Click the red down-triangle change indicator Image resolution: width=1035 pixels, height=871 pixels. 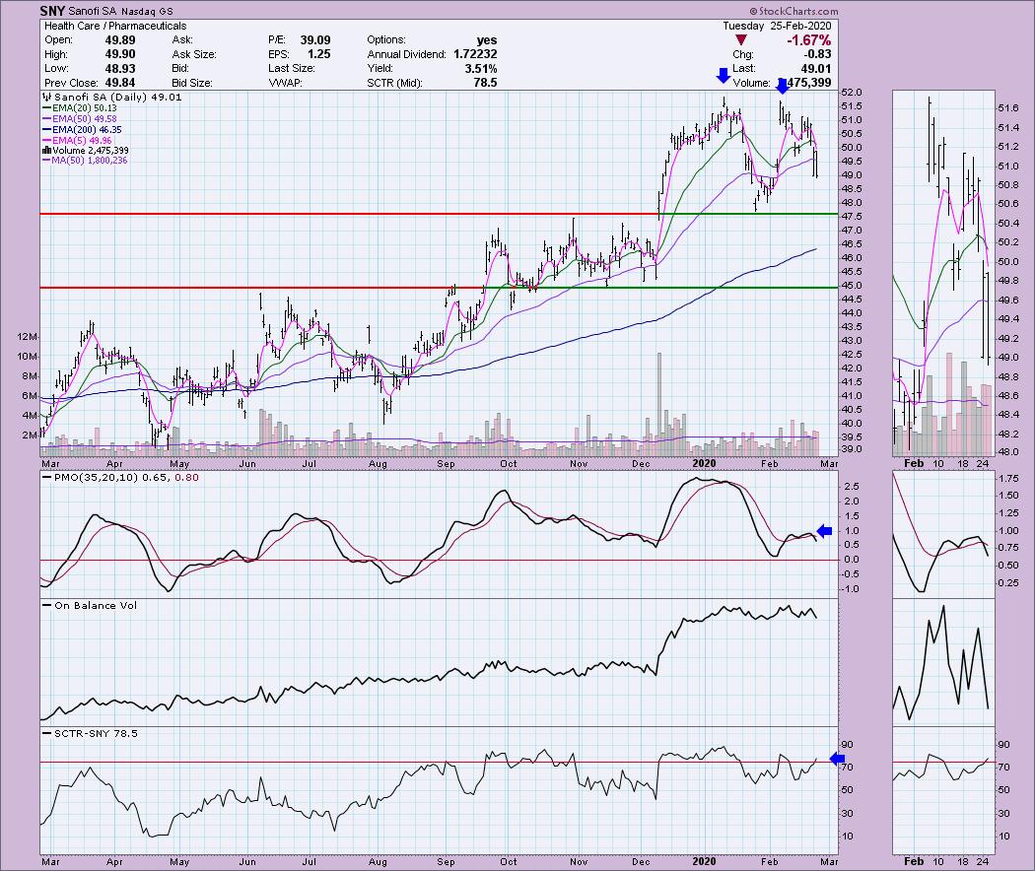tap(741, 41)
